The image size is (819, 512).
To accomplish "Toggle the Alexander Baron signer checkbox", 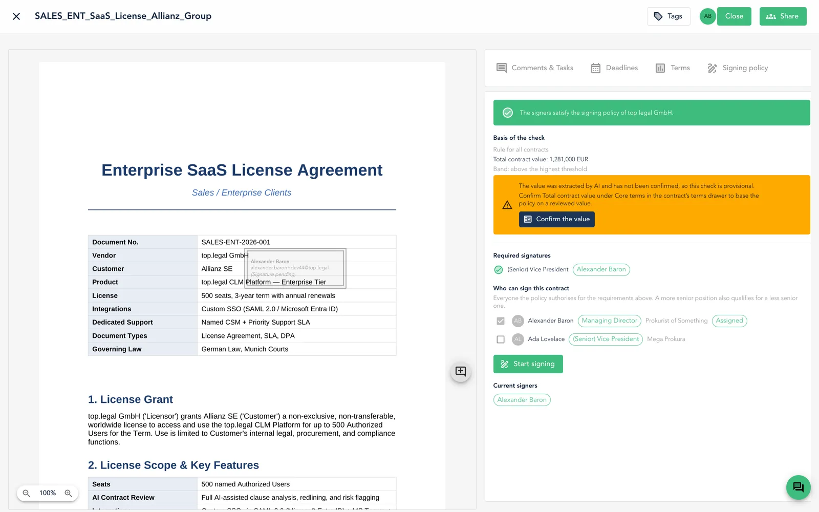I will 501,321.
